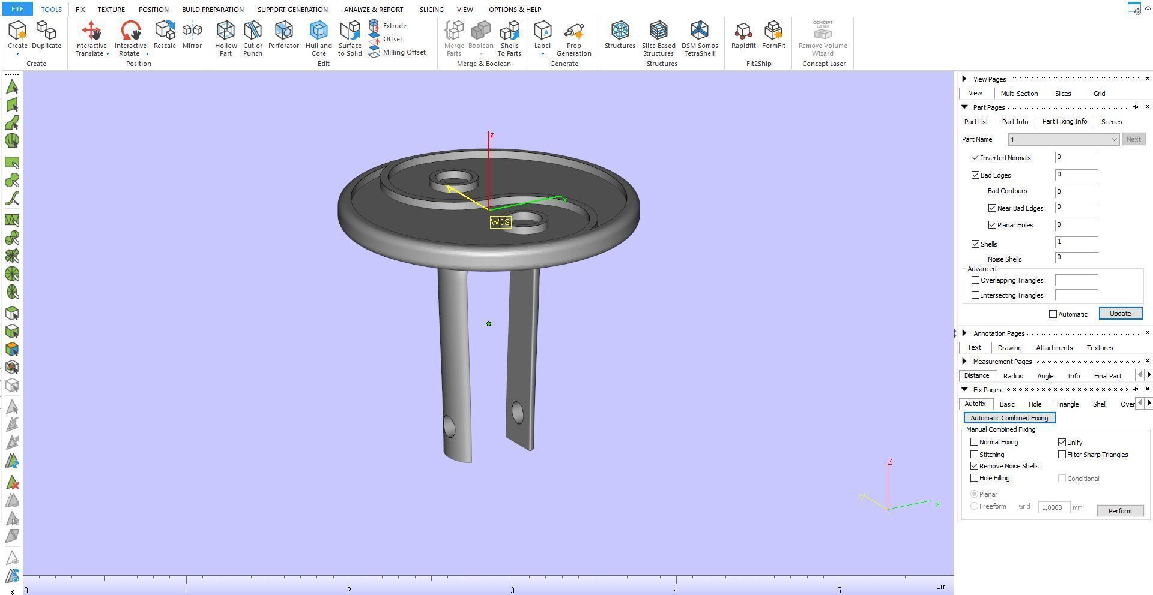Image resolution: width=1153 pixels, height=595 pixels.
Task: Start Prop Generation tool
Action: (x=574, y=38)
